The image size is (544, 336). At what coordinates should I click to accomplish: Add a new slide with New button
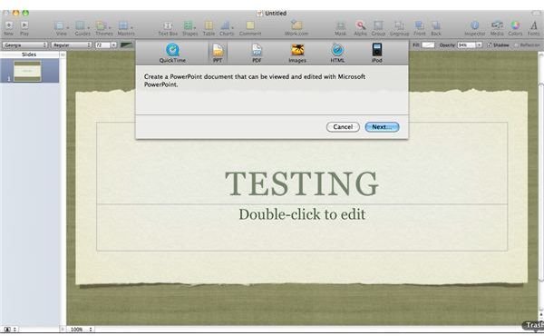tap(9, 28)
